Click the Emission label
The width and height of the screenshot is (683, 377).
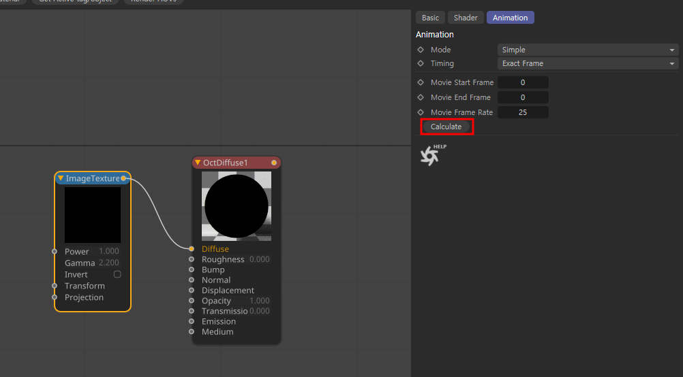point(219,321)
